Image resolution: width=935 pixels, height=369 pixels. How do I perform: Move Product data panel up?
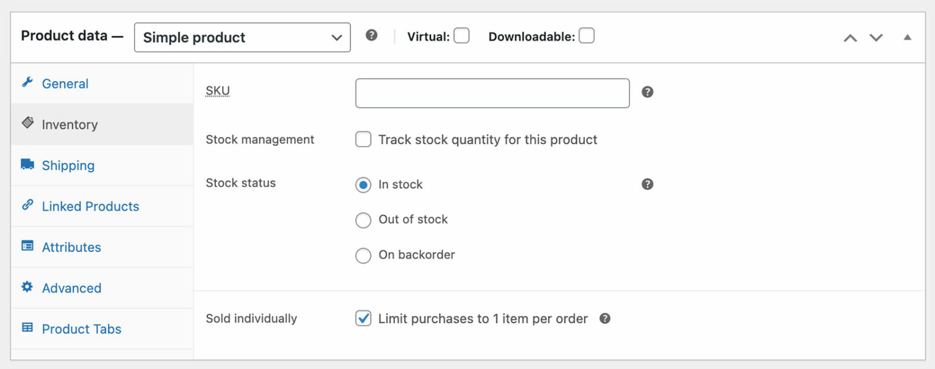coord(850,38)
